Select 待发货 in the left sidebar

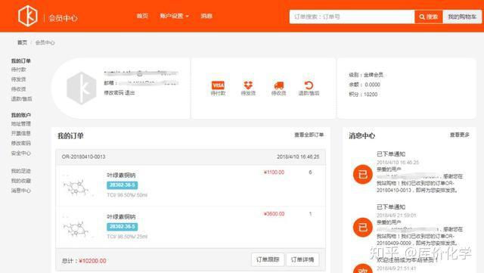pos(18,79)
